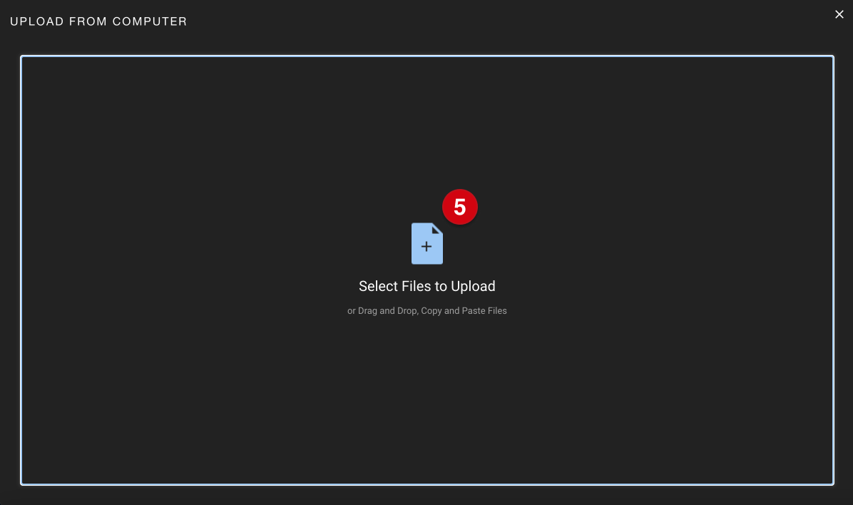Dismiss the dialog with the X icon

pos(839,15)
